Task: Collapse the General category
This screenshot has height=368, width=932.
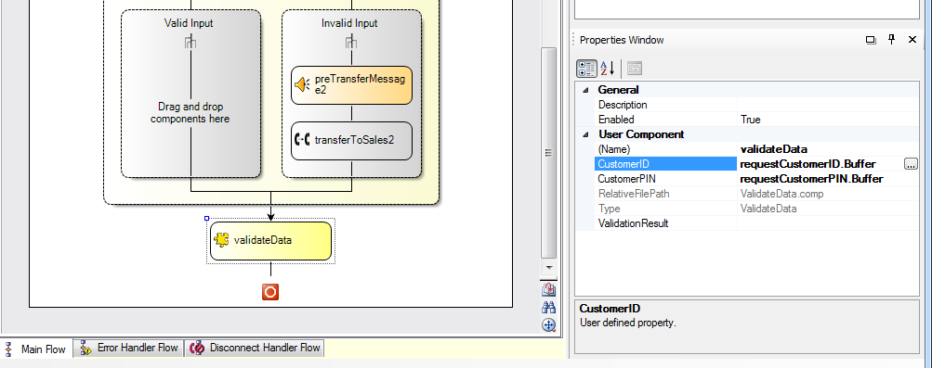Action: coord(584,90)
